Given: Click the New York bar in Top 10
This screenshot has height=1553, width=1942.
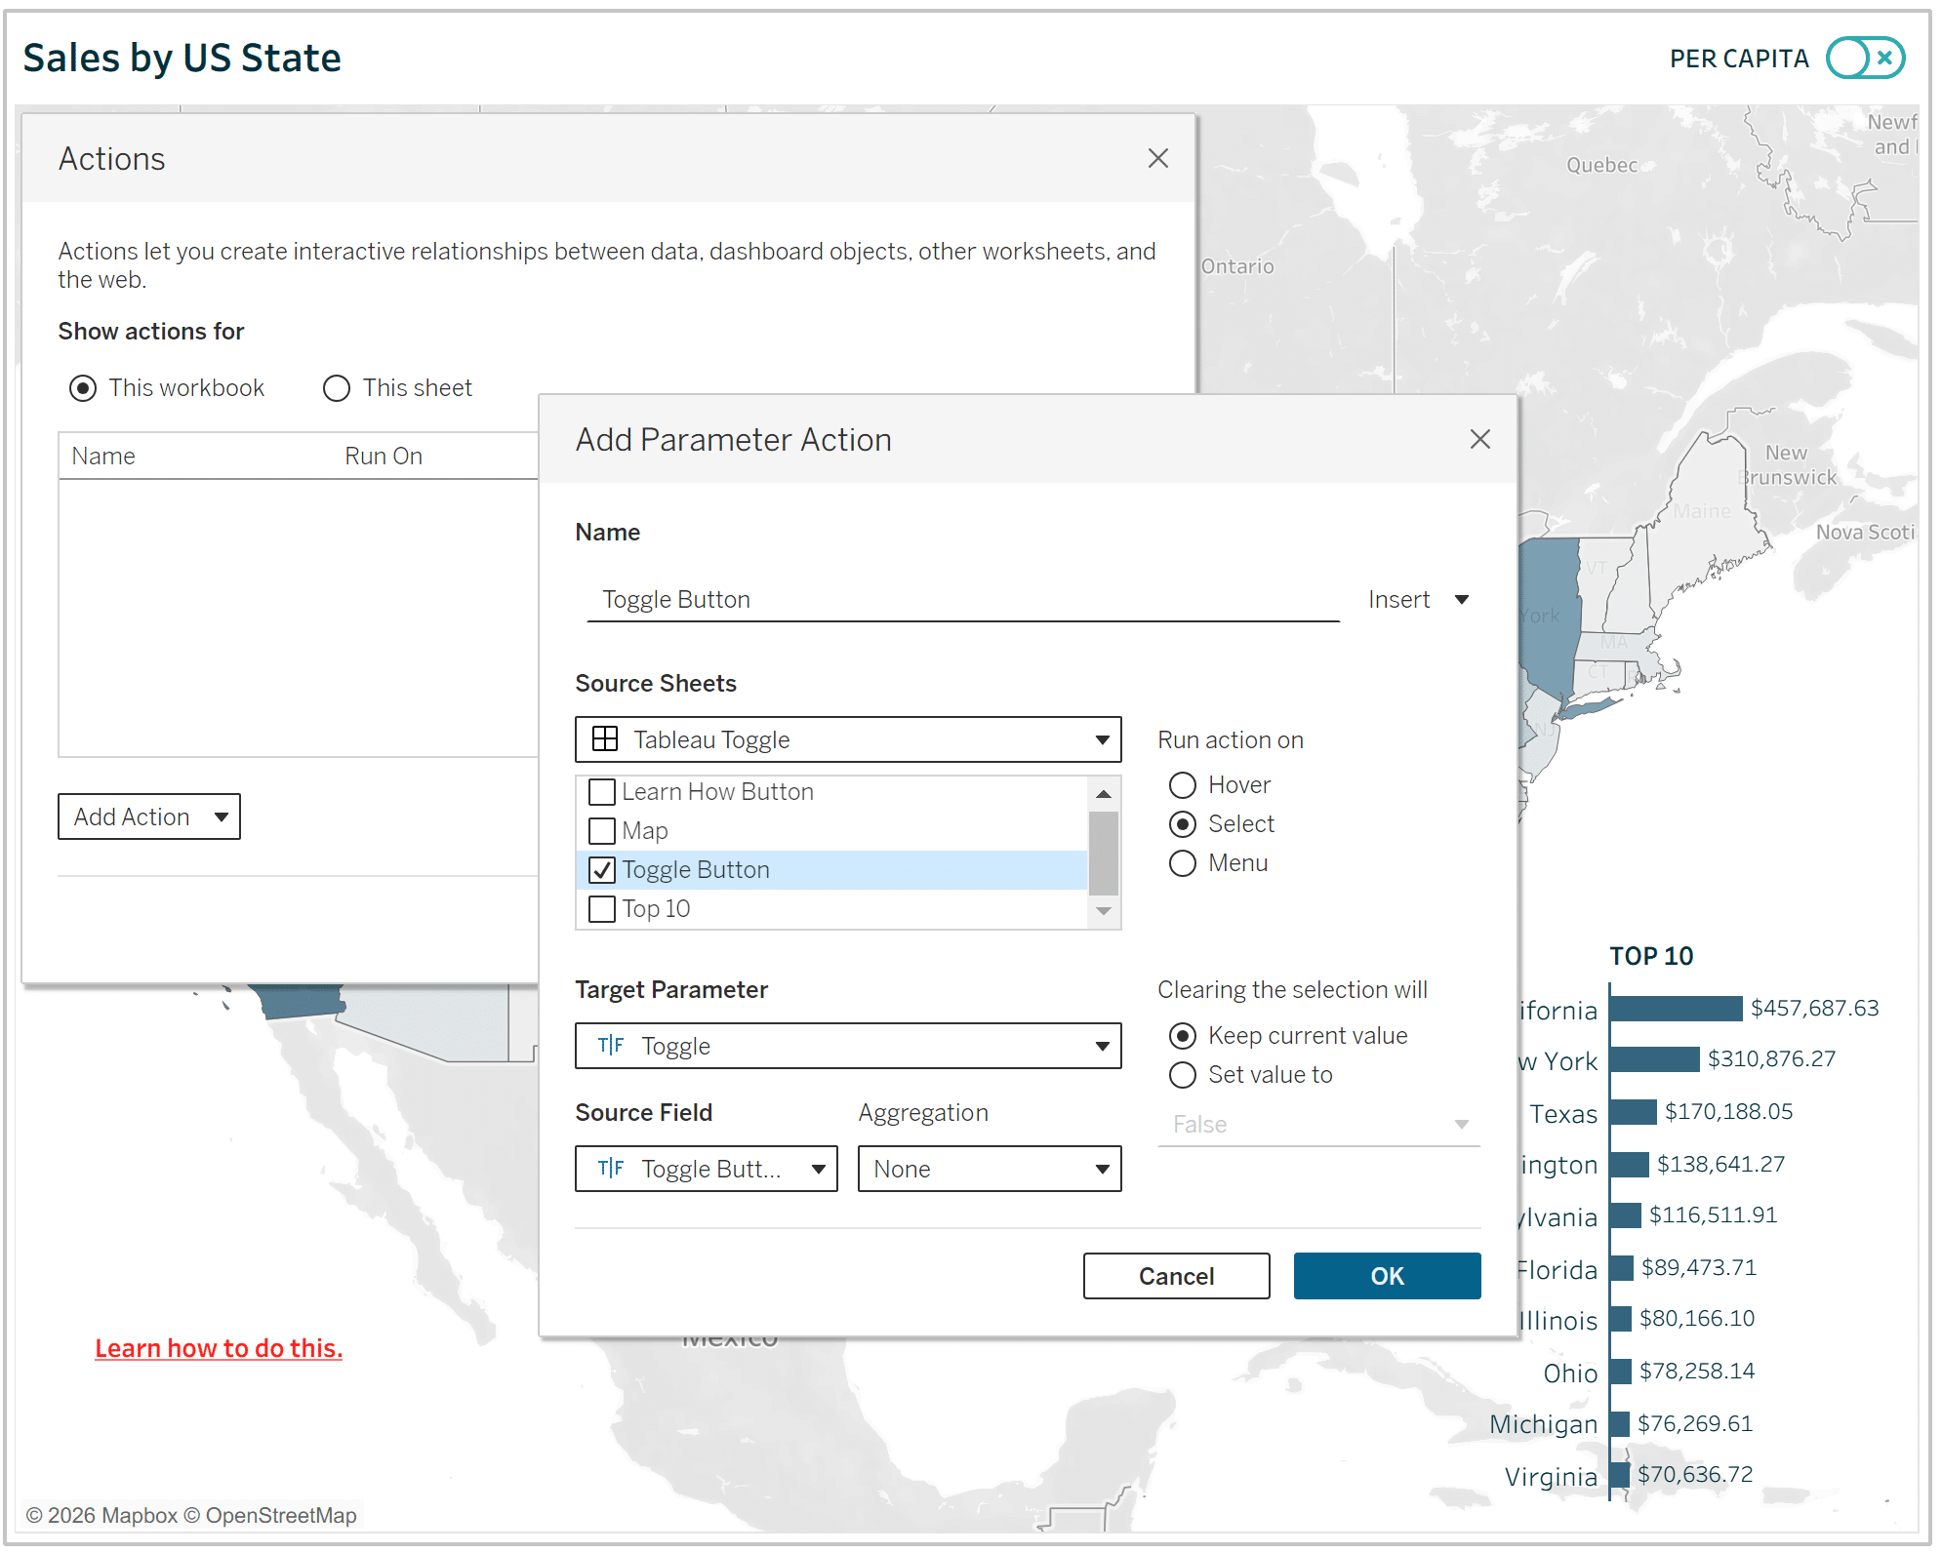Looking at the screenshot, I should (1655, 1059).
